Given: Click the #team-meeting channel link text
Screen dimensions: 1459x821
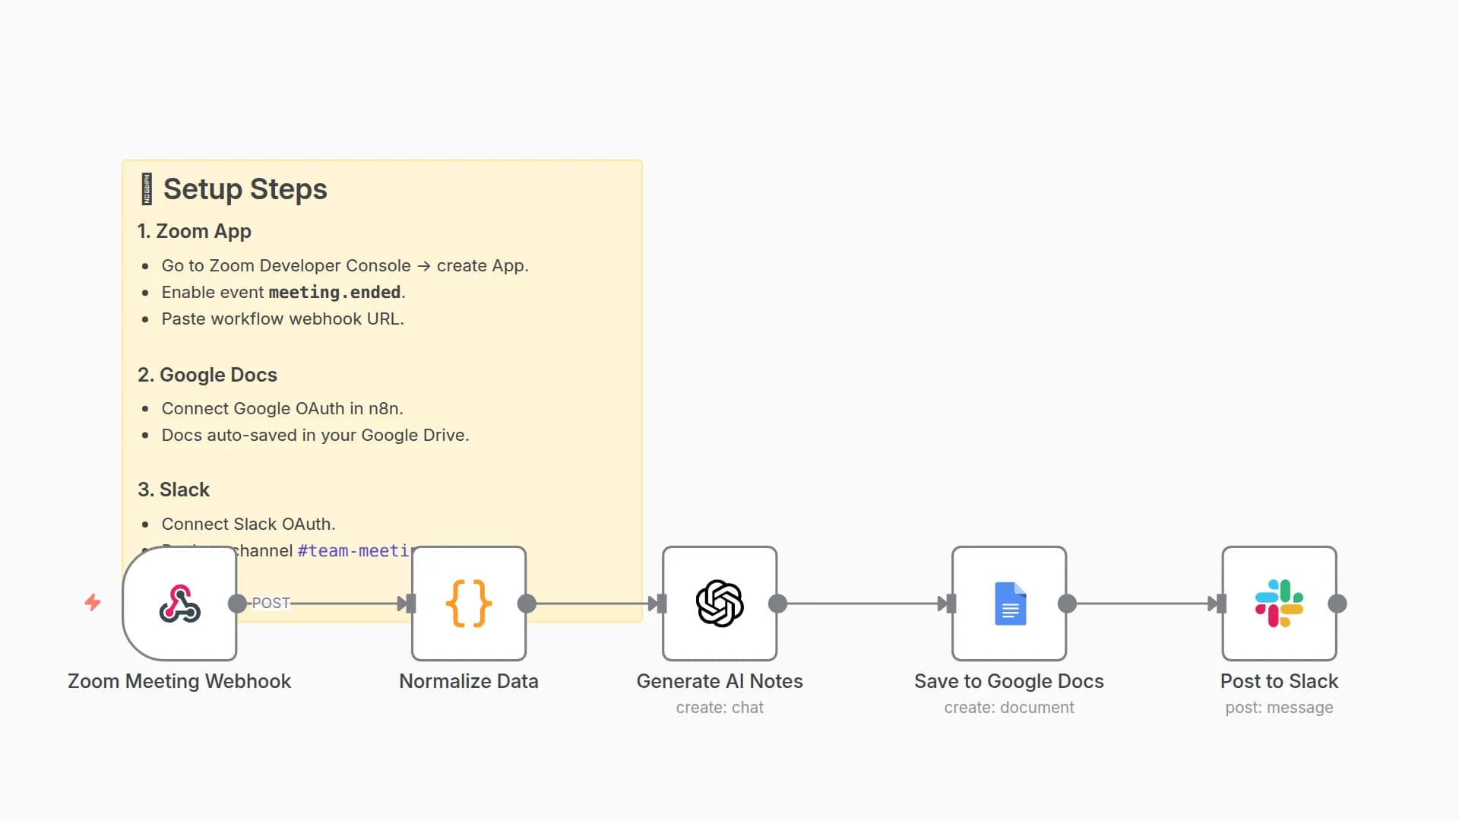Looking at the screenshot, I should [354, 550].
